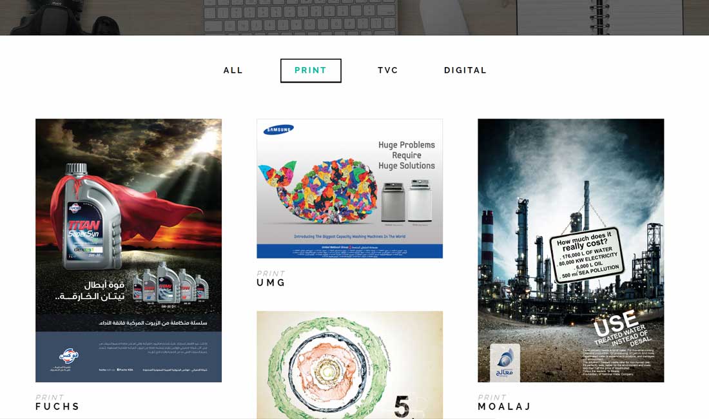Click the PRINT category label above UMG
Image resolution: width=709 pixels, height=419 pixels.
271,273
